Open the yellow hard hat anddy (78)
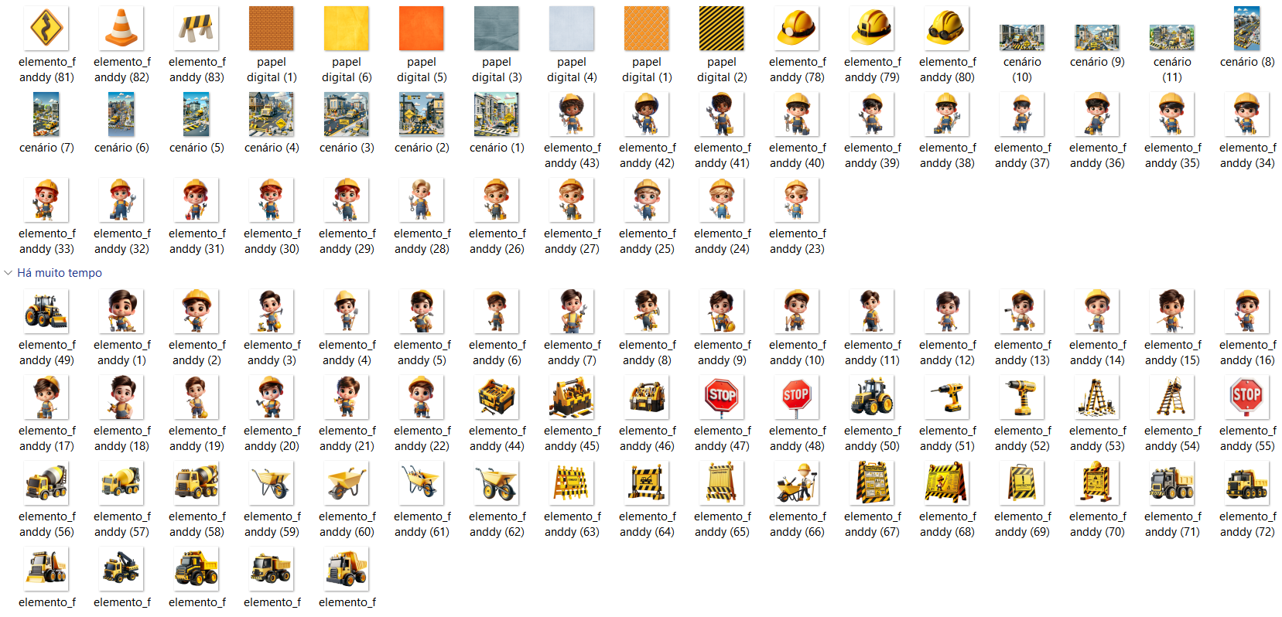The width and height of the screenshot is (1282, 617). tap(797, 29)
